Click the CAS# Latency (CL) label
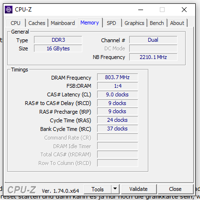The width and height of the screenshot is (200, 200). (69, 94)
